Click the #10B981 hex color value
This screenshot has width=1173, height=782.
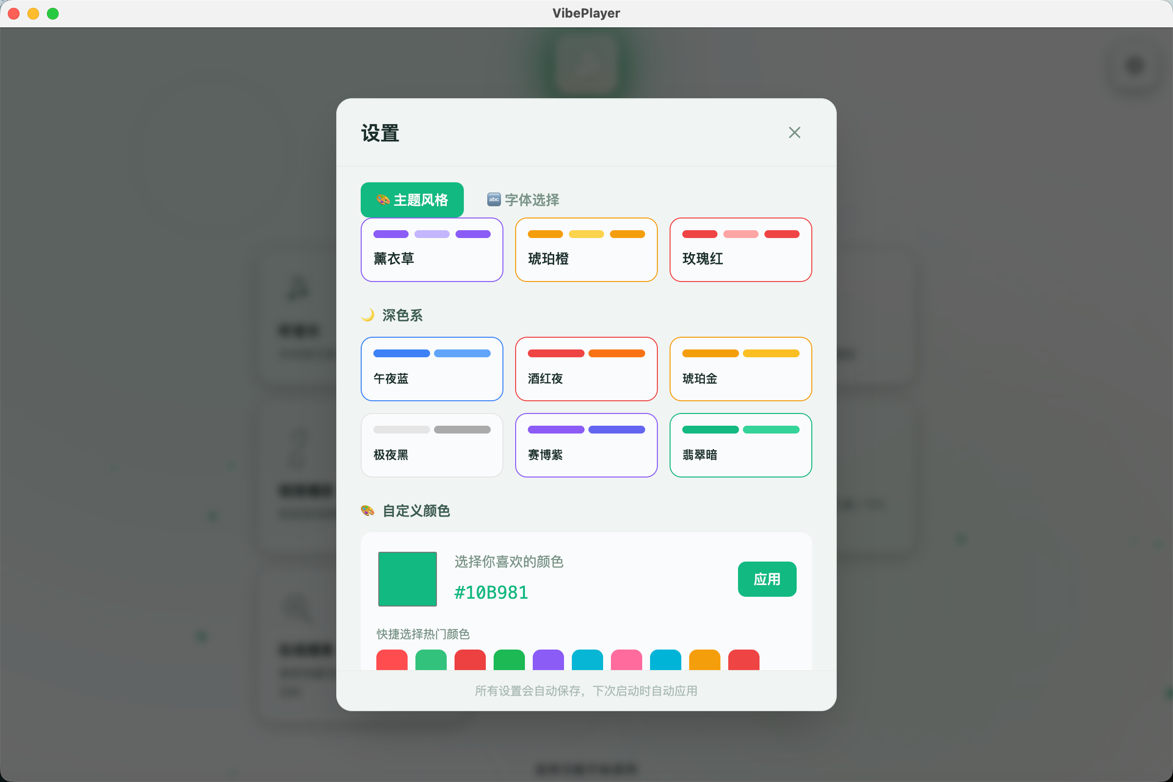point(491,592)
